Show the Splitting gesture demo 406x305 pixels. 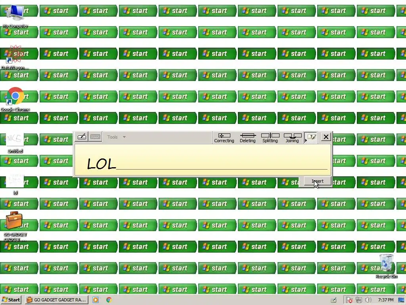coord(270,138)
